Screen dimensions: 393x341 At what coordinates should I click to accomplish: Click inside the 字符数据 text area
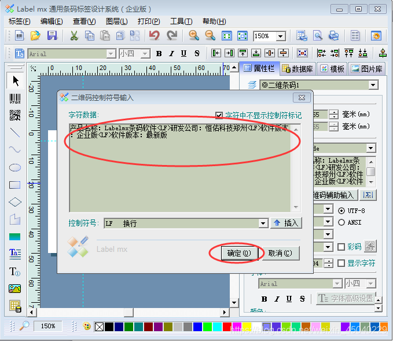[x=180, y=168]
